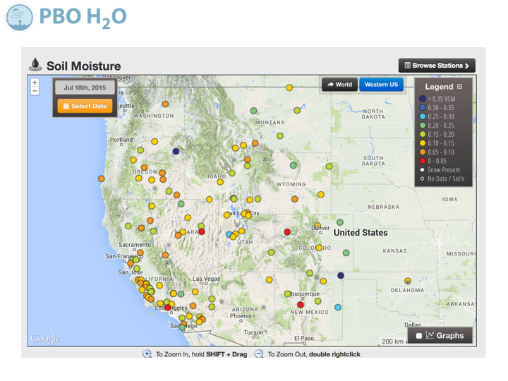Click the Graphs button label
This screenshot has width=508, height=381.
(449, 336)
